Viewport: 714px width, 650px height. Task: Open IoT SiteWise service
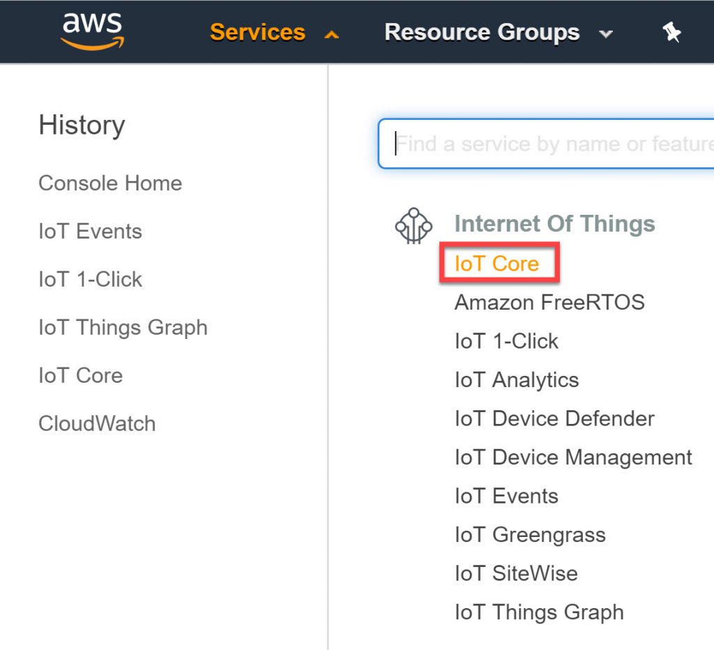(515, 573)
